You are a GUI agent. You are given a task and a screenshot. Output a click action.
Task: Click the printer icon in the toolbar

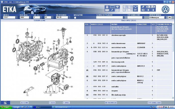tap(107, 7)
